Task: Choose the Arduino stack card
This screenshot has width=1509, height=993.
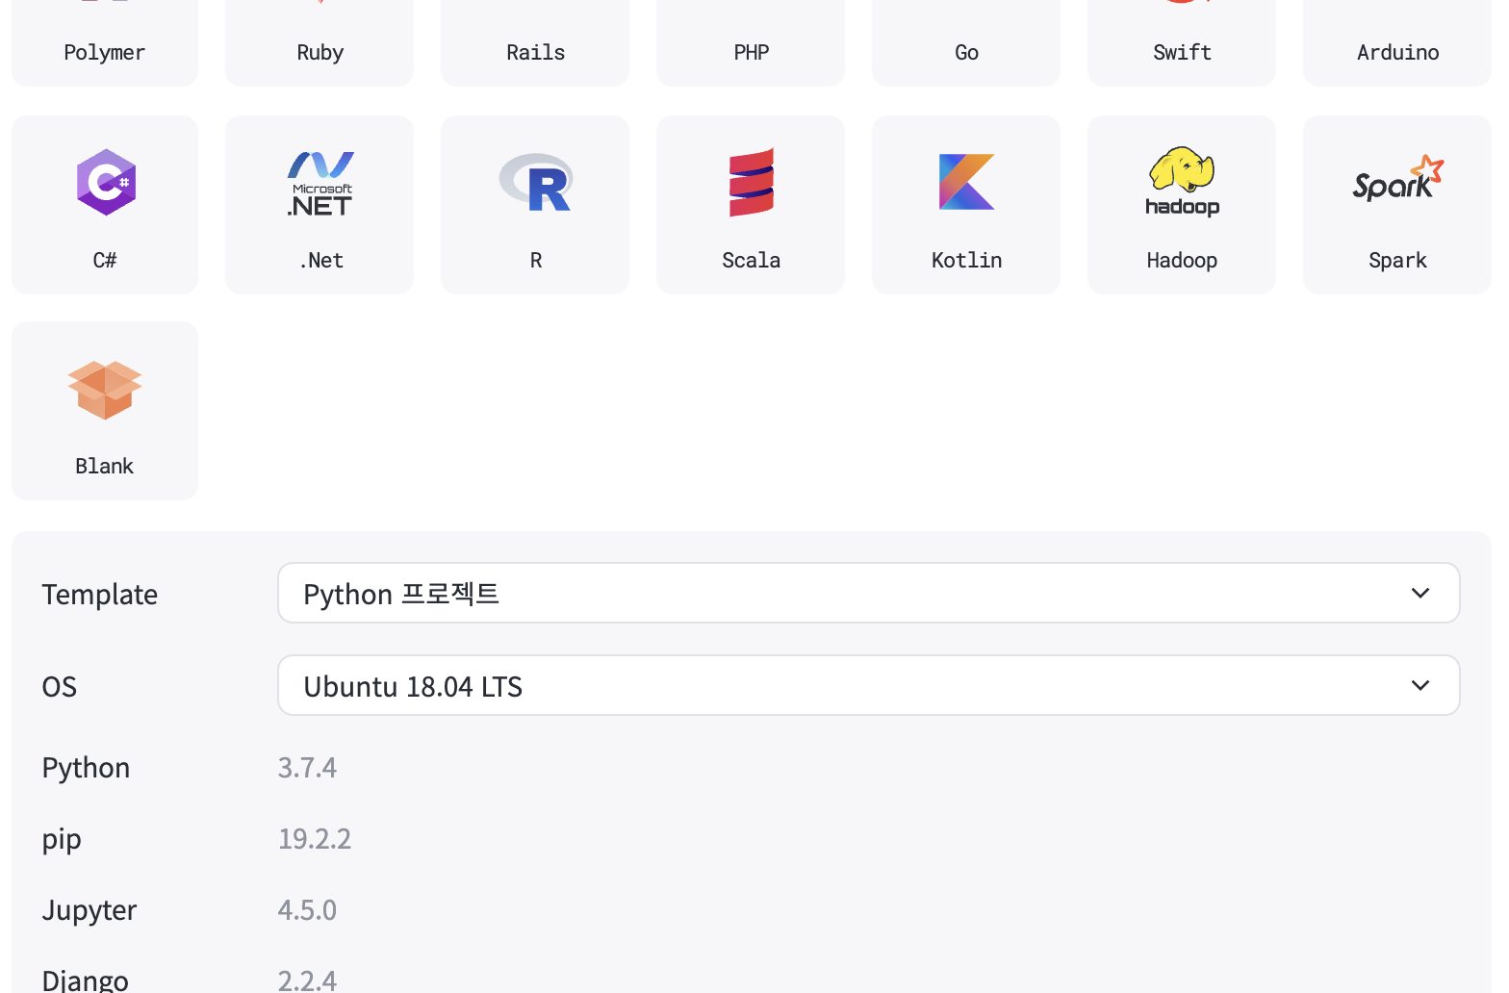Action: [1397, 43]
